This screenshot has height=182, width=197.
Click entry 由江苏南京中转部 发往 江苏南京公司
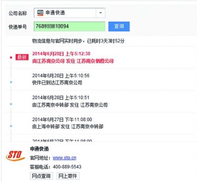click(x=70, y=105)
